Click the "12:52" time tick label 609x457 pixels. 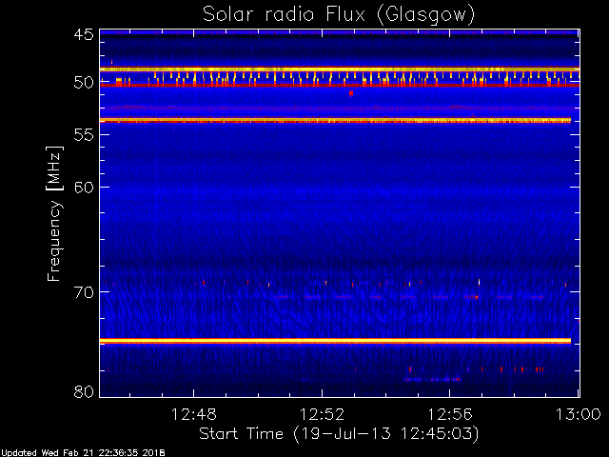point(322,415)
